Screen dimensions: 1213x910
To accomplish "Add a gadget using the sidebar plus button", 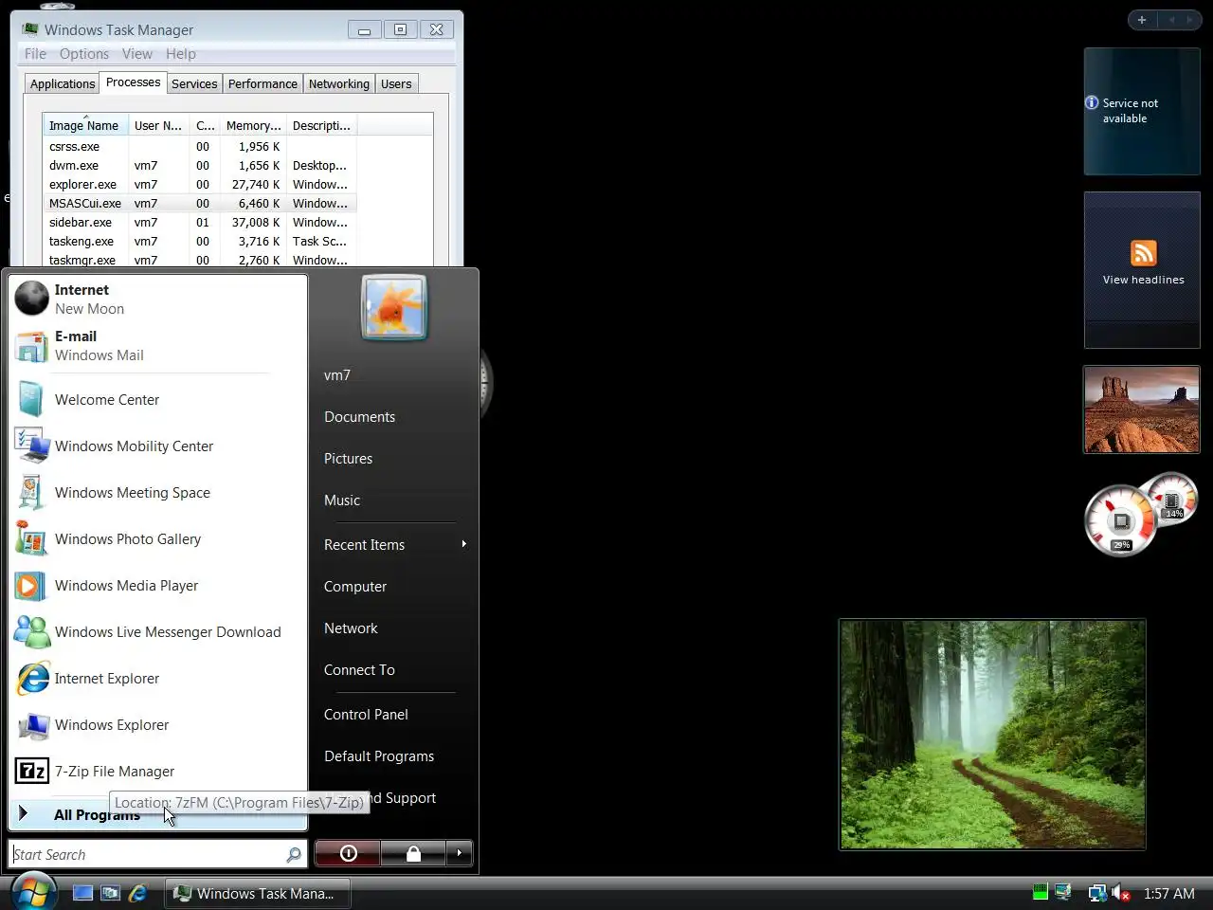I will click(x=1142, y=20).
